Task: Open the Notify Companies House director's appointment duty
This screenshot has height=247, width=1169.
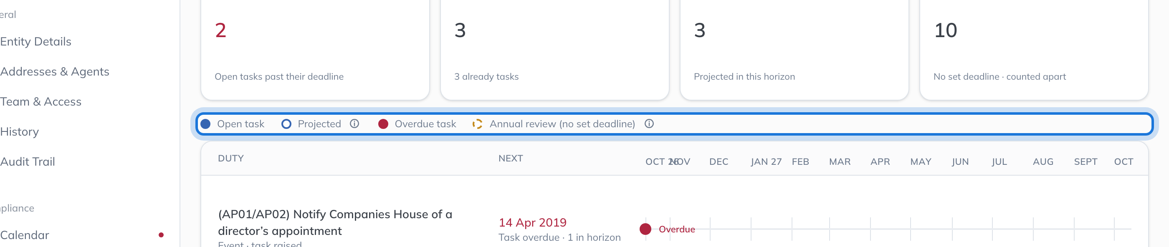Action: point(335,222)
